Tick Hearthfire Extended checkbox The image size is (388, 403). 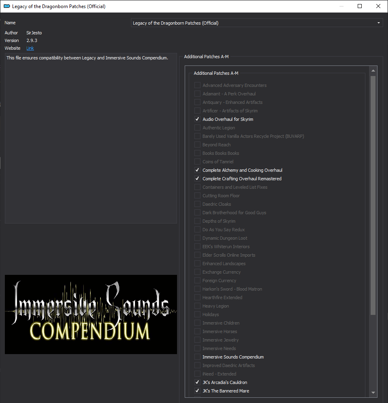(x=197, y=298)
